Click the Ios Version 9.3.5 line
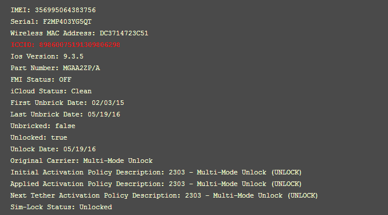The image size is (388, 215). 47,57
